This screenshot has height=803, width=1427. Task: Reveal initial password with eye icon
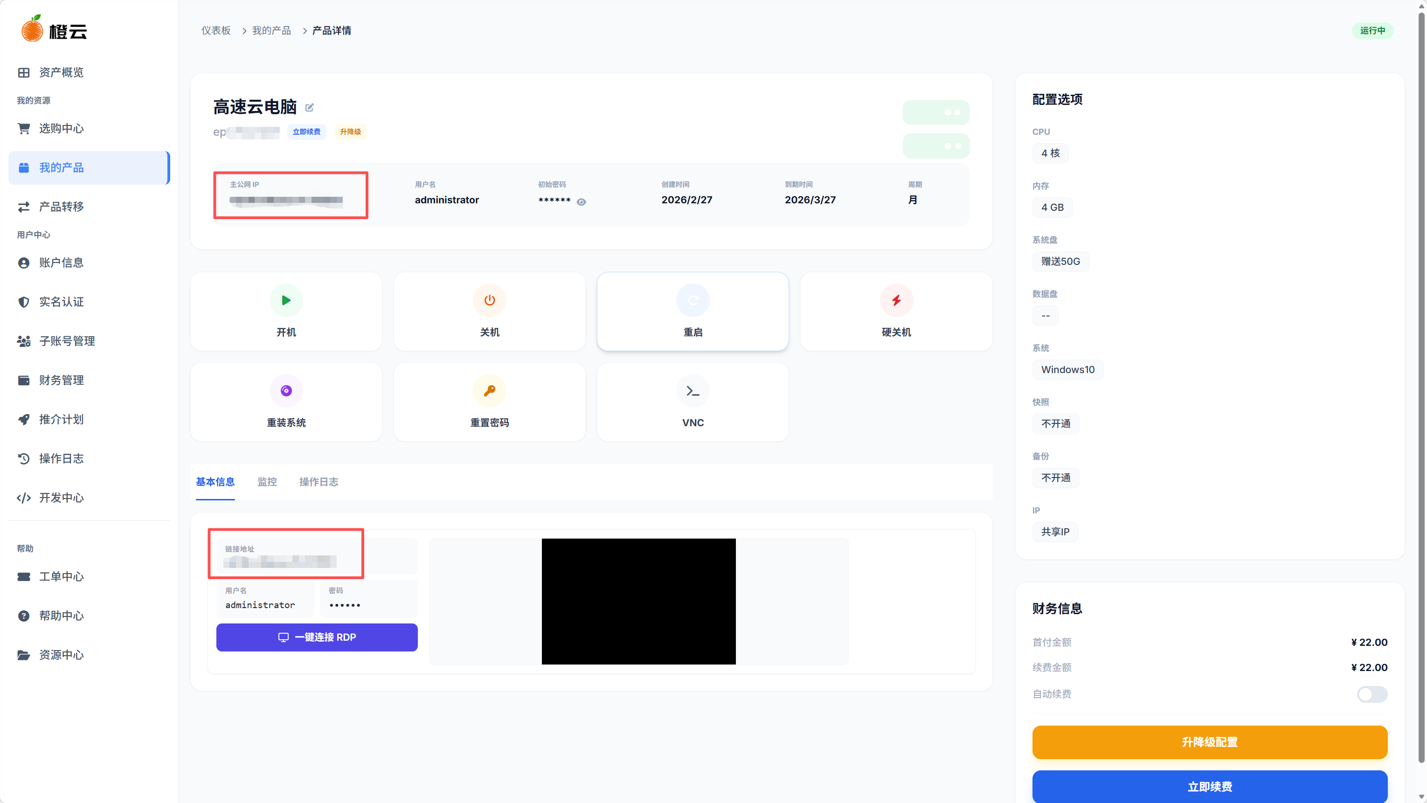pos(581,202)
